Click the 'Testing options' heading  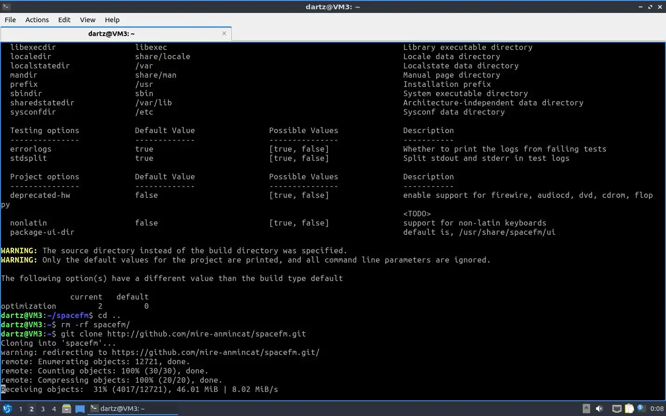coord(44,130)
